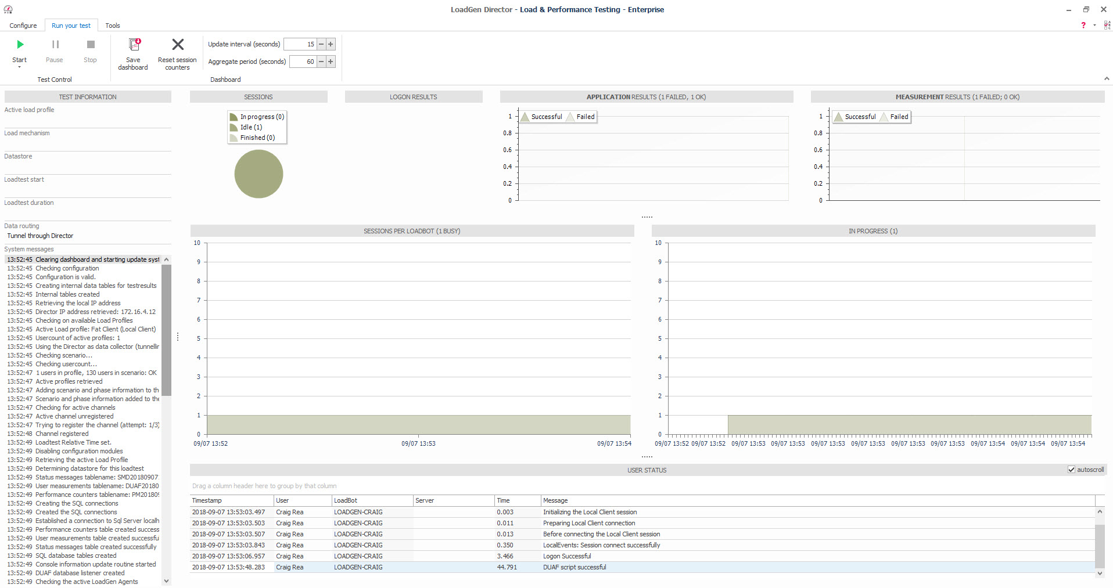Select Preparing Local Client connection row

[x=642, y=523]
